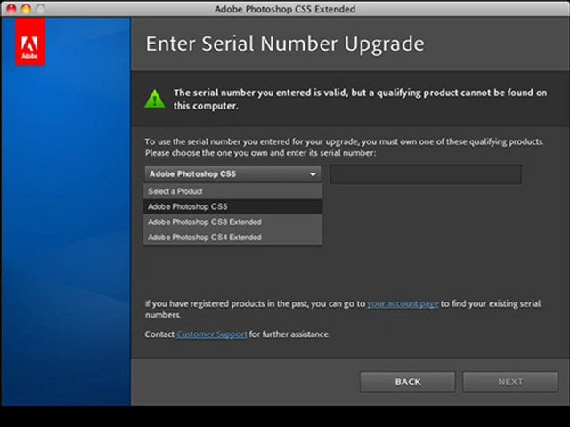Select Adobe Photoshop CS4 Extended option
The image size is (570, 427).
click(x=232, y=238)
